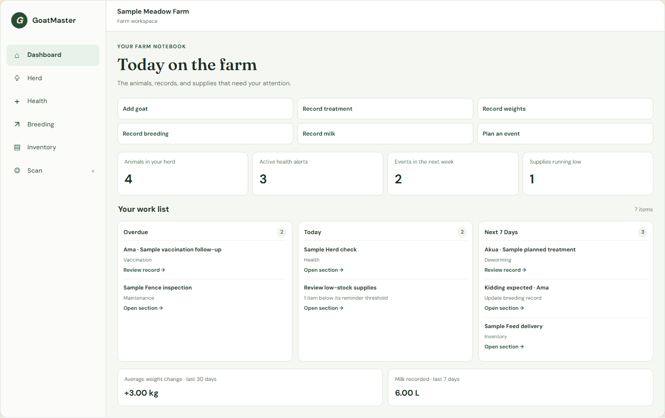Open section for Sample Herd check
Viewport: 665px width, 418px height.
(x=324, y=270)
